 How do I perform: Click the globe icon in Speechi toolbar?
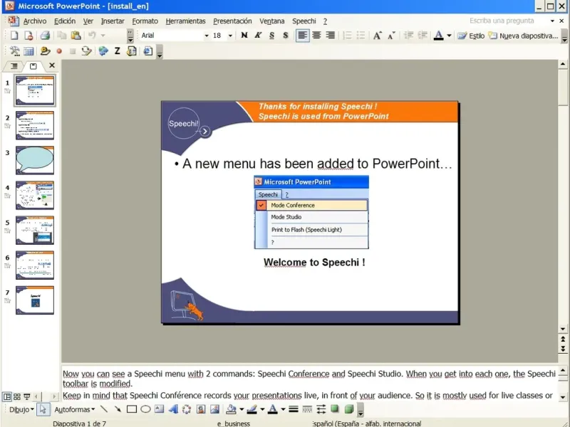point(103,51)
